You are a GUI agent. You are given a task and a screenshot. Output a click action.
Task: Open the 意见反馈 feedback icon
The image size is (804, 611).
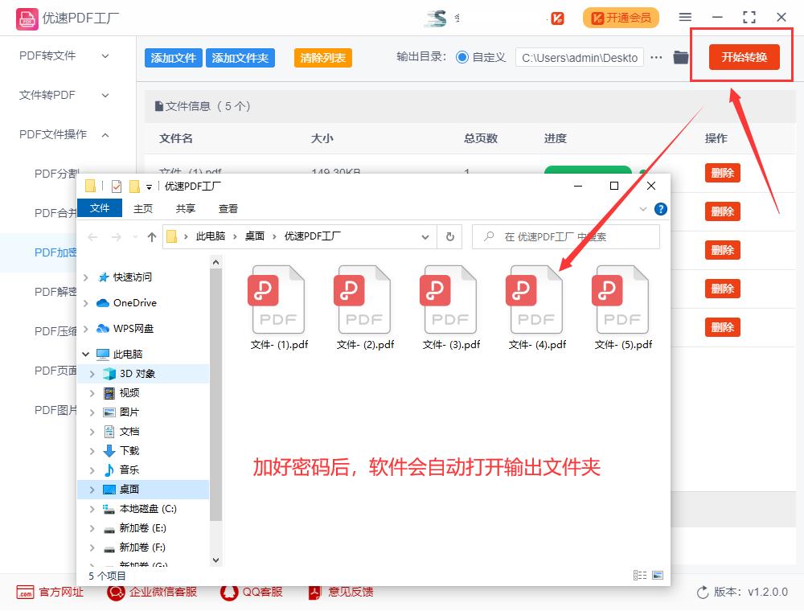tap(313, 593)
